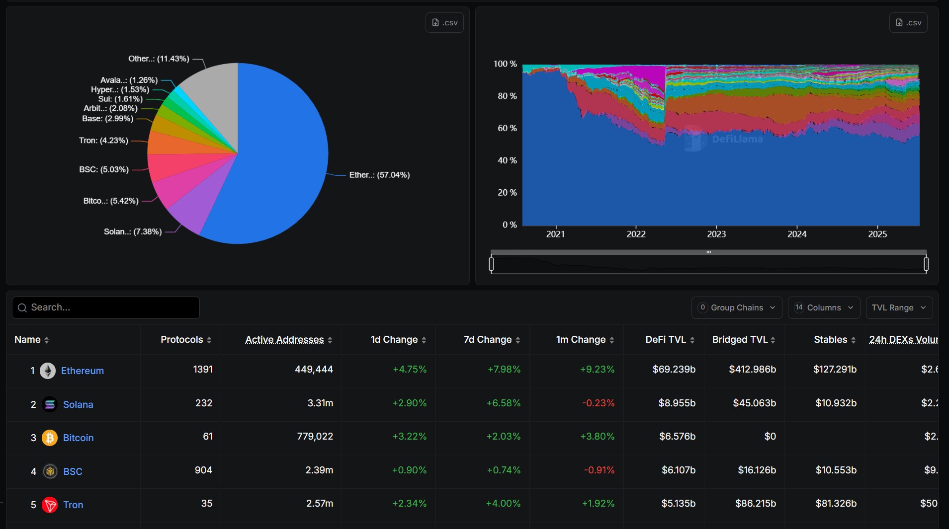Click the Ether..: (57.04%) pie label
The image size is (949, 529).
[379, 175]
